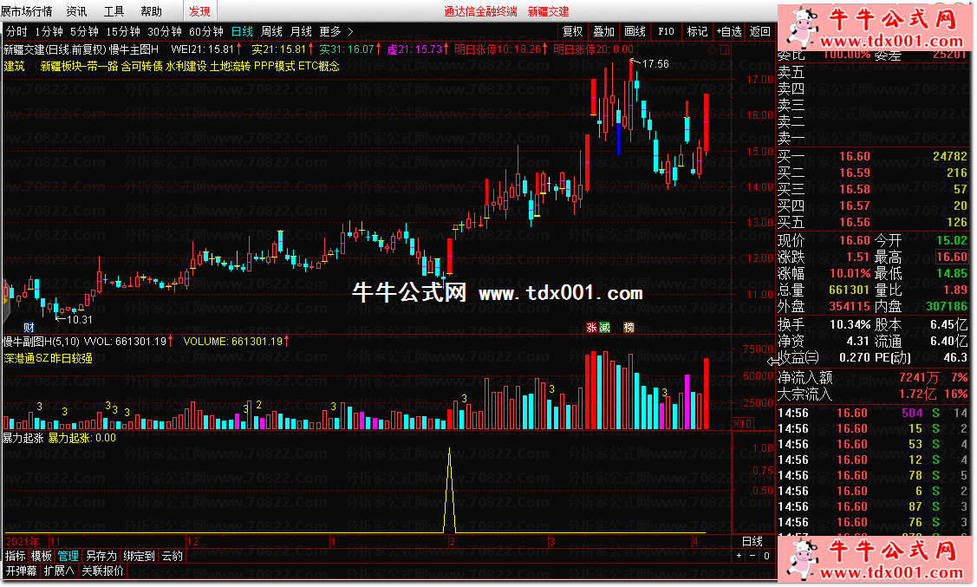The width and height of the screenshot is (977, 587).
Task: Switch to 周线 period
Action: (271, 31)
